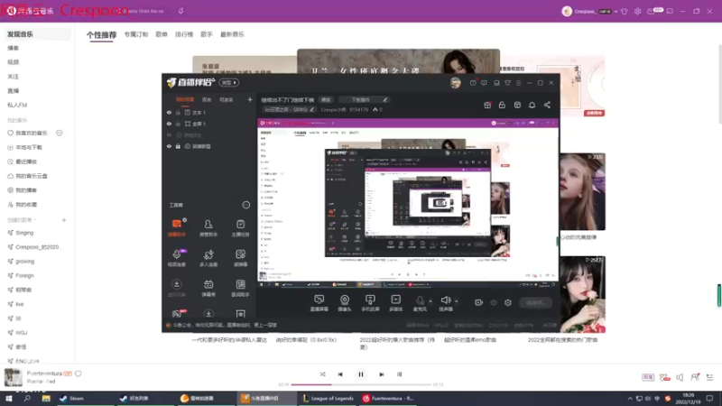Open the stream category selector with lol text
Image resolution: width=722 pixels, height=406 pixels.
(x=289, y=109)
